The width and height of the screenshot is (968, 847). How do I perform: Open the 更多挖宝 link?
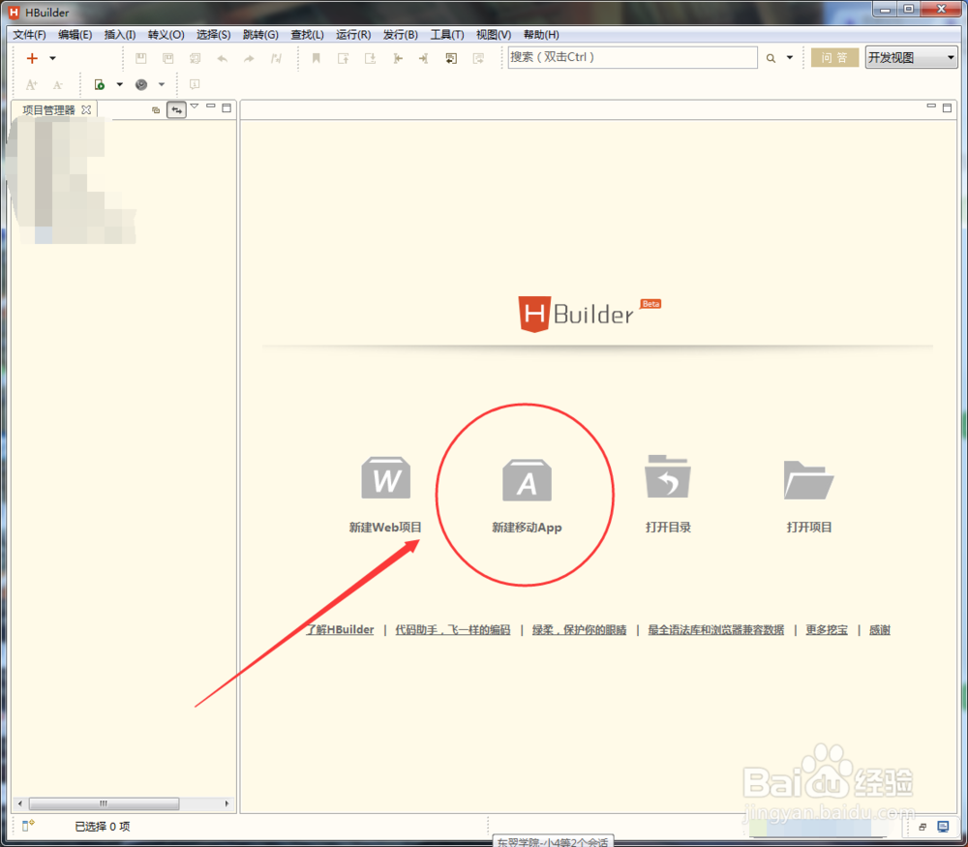(827, 630)
